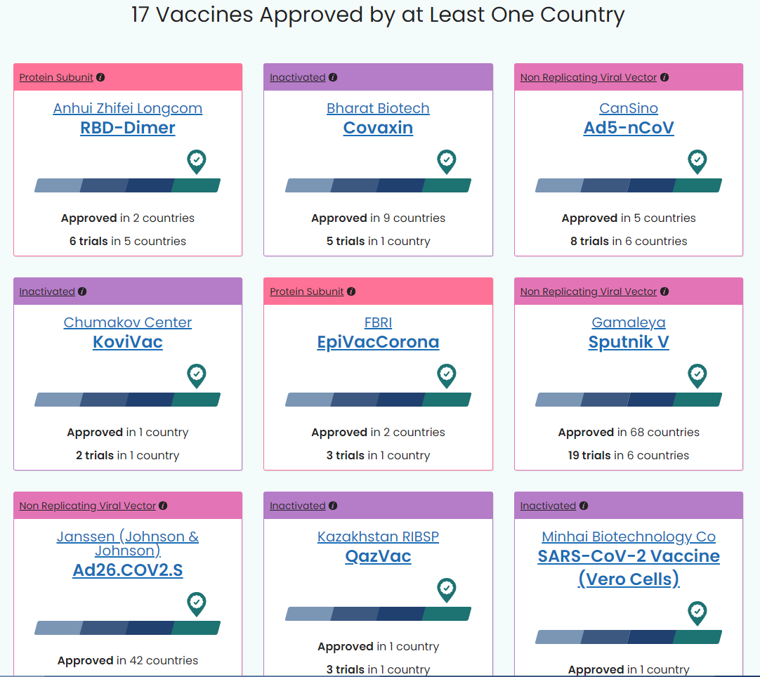Click approved checkmark pin on Covaxin card

tap(447, 162)
